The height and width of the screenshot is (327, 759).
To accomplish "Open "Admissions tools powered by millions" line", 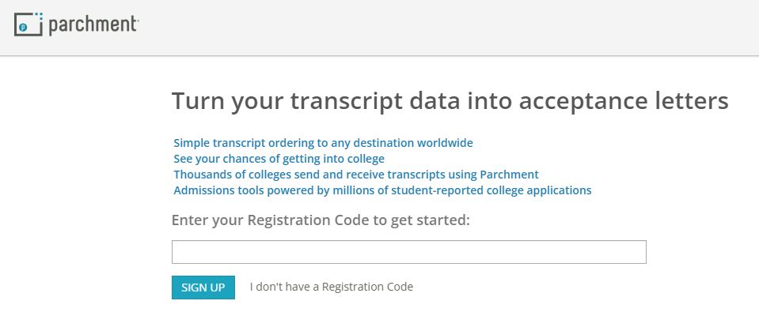I will tap(382, 190).
